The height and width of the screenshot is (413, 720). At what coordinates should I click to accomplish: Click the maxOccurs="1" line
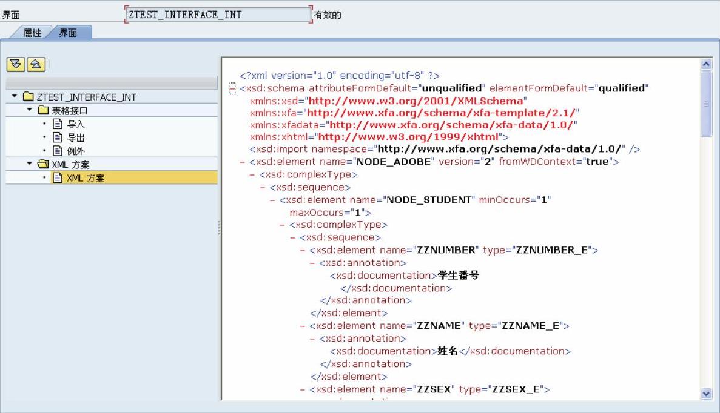point(330,212)
